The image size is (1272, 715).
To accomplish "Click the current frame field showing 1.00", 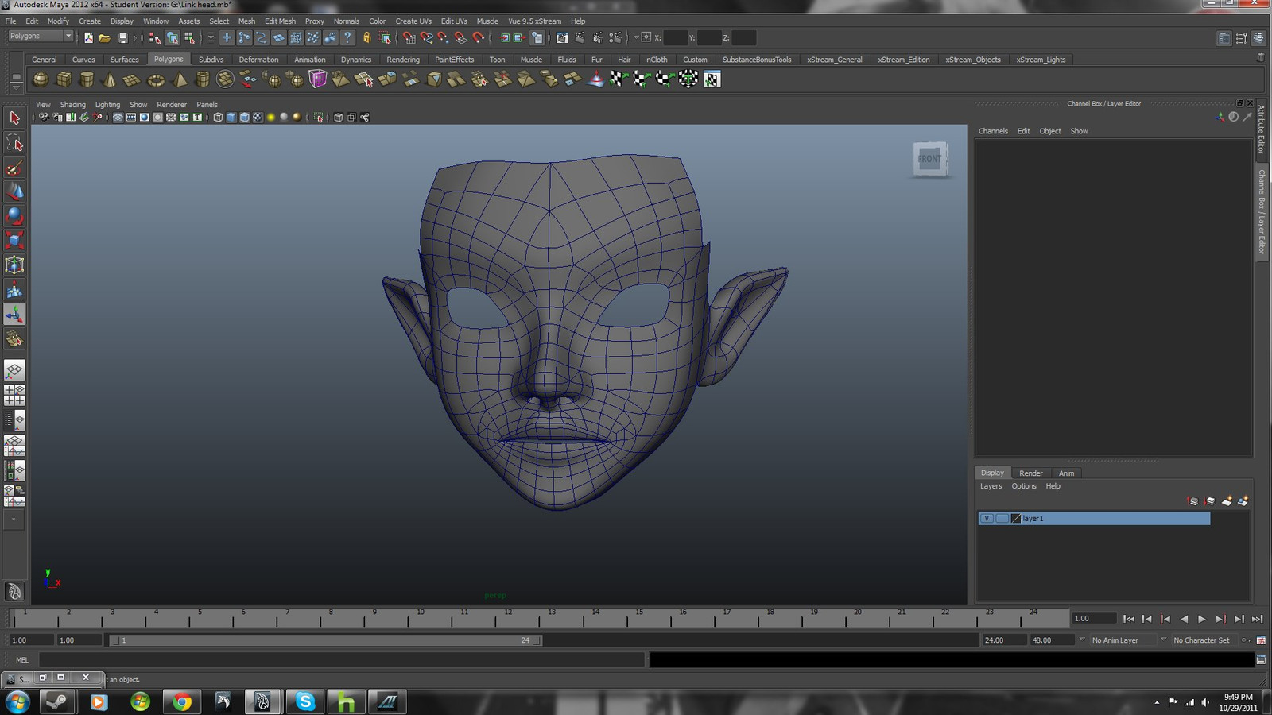I will click(x=1093, y=619).
